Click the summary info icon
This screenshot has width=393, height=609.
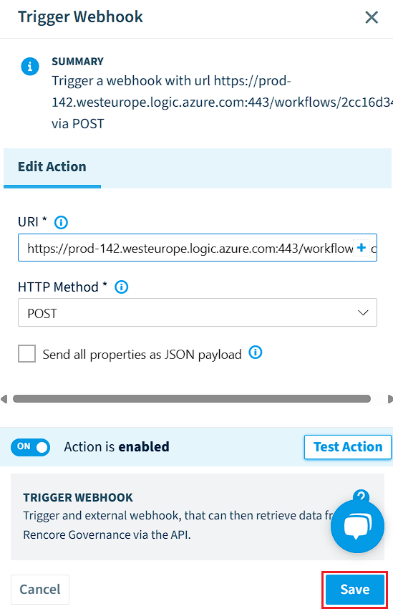30,67
